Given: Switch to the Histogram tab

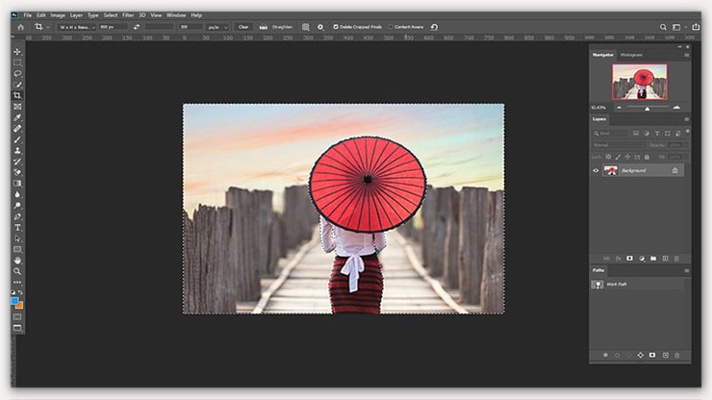Looking at the screenshot, I should pyautogui.click(x=631, y=55).
